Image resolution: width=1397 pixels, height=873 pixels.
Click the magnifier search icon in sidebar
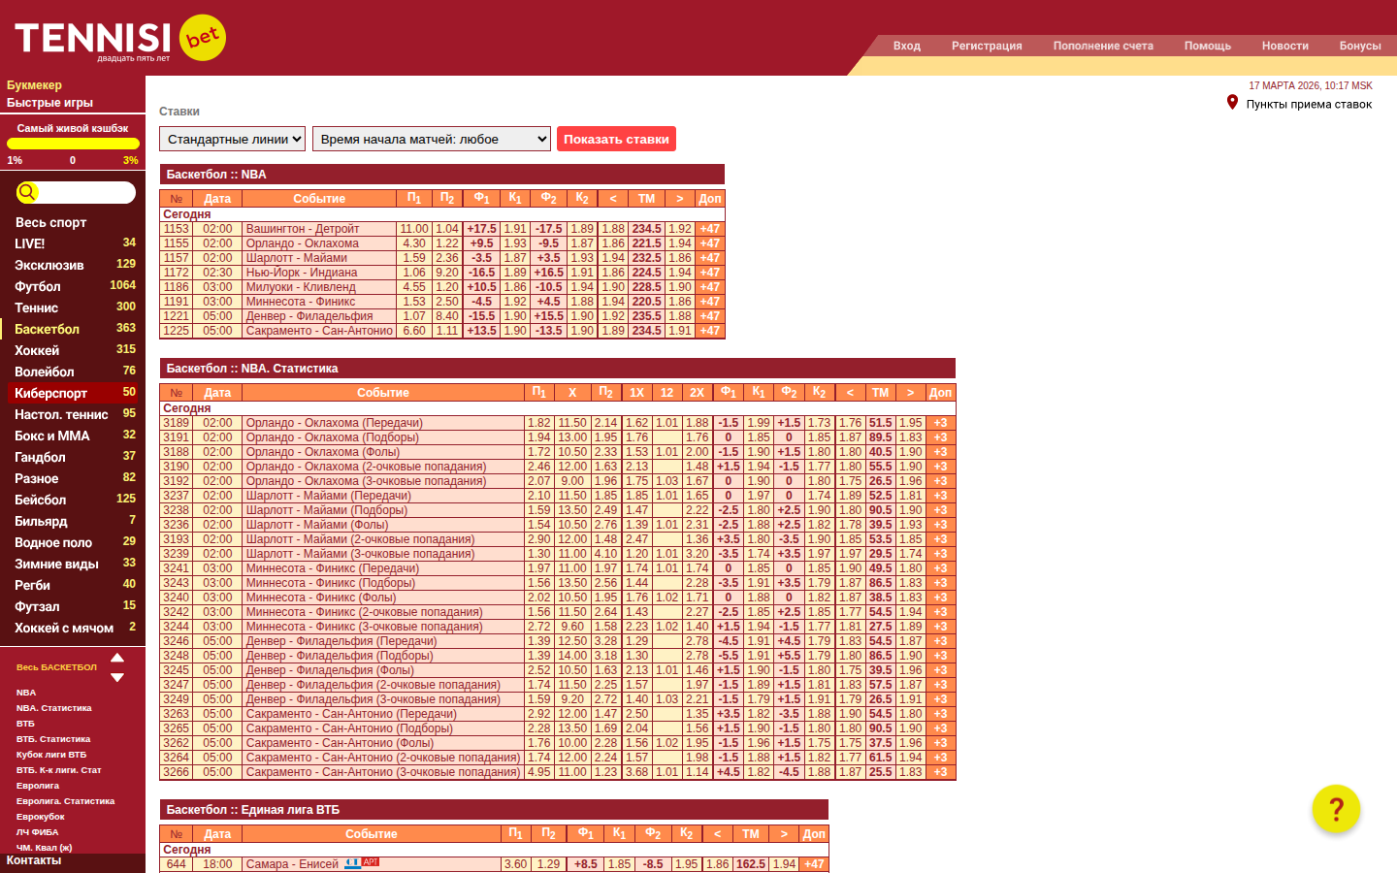click(27, 192)
